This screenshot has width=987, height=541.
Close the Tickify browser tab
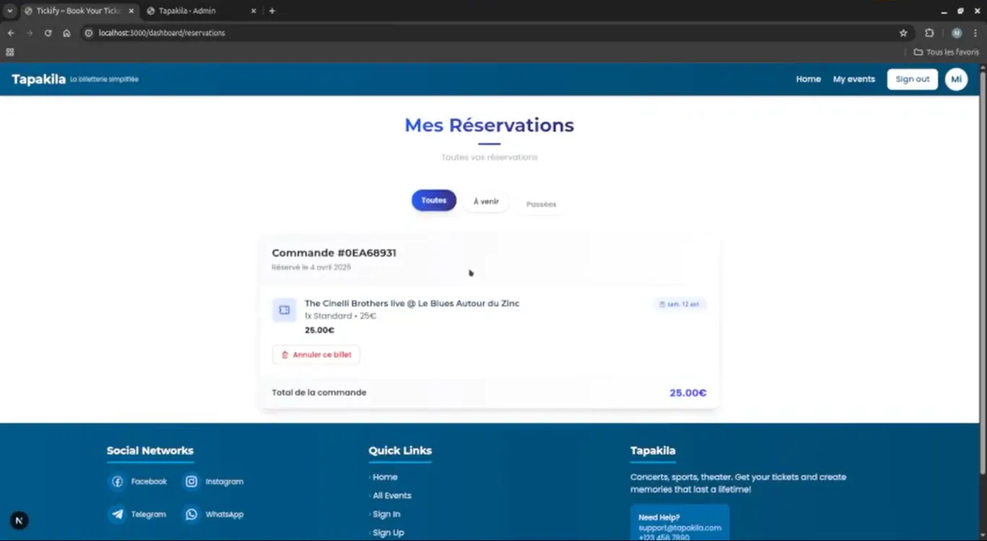pyautogui.click(x=131, y=11)
